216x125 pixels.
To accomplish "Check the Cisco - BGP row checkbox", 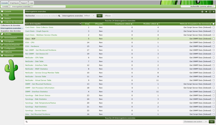I will (x=214, y=39).
